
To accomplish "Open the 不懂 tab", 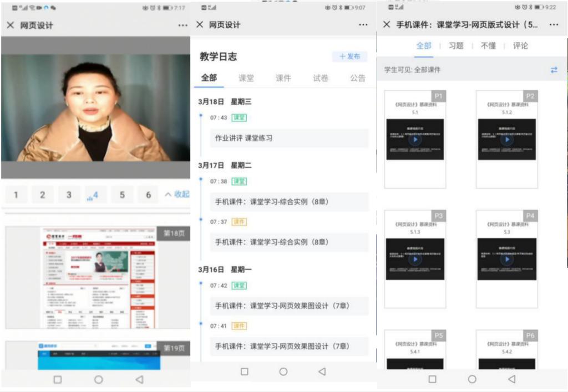I will [488, 46].
